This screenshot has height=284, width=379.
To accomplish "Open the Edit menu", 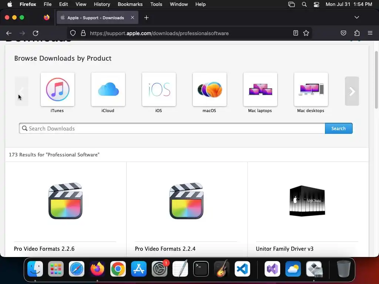I will tap(64, 4).
